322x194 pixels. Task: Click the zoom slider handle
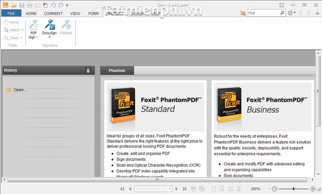[x=293, y=188]
